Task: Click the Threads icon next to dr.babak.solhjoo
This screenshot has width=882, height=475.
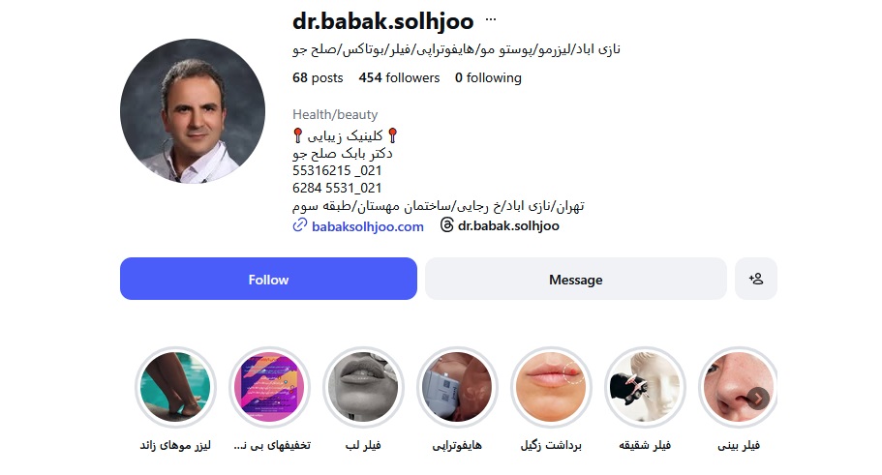Action: point(446,225)
